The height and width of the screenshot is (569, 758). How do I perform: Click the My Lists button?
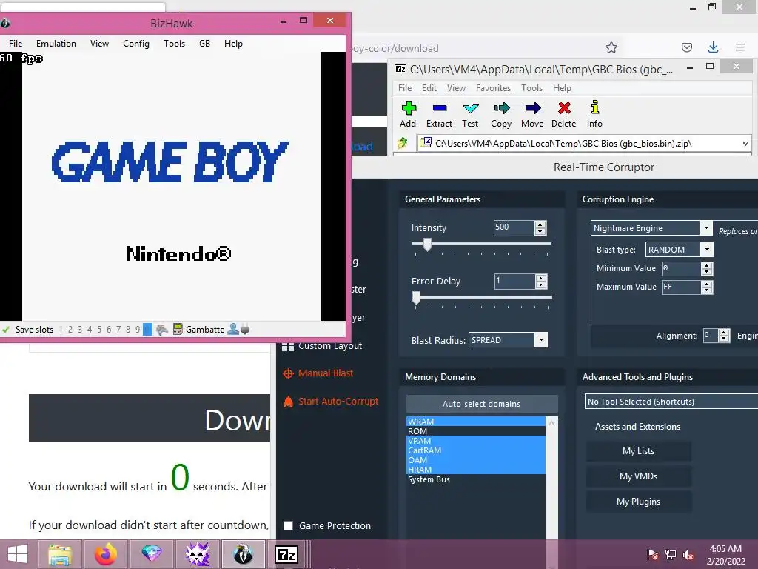639,451
